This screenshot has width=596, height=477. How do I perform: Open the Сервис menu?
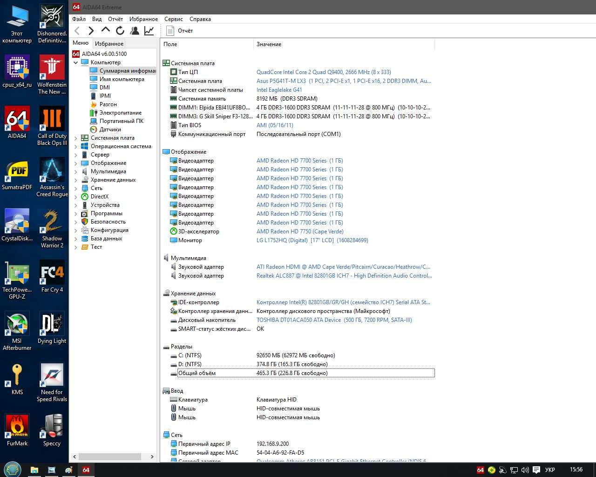click(173, 19)
